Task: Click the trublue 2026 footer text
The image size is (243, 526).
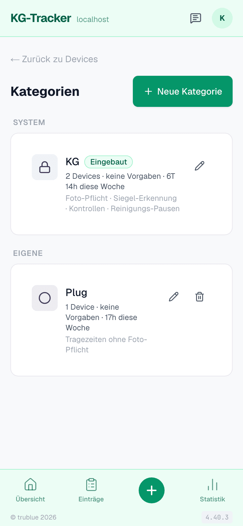Action: tap(34, 517)
